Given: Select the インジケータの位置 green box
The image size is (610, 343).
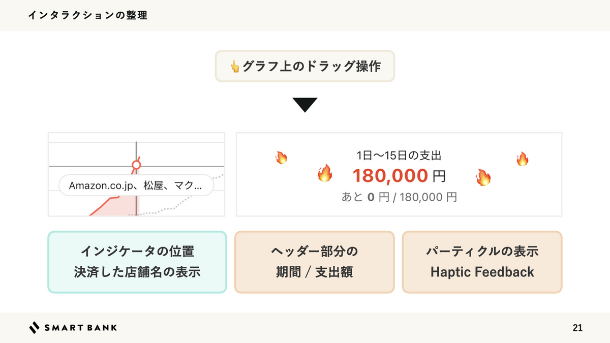Looking at the screenshot, I should (x=137, y=262).
